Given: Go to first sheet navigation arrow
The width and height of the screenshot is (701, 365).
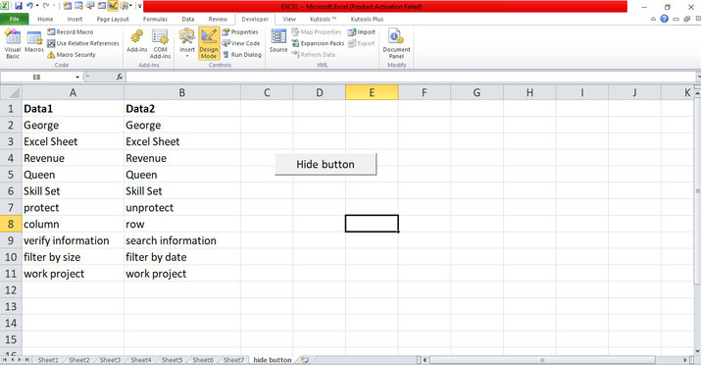Looking at the screenshot, I should pos(5,360).
